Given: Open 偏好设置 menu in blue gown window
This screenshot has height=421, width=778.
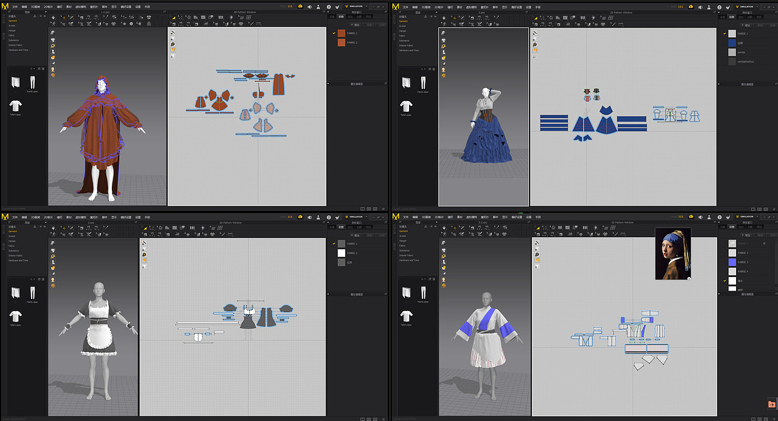Looking at the screenshot, I should click(x=516, y=6).
